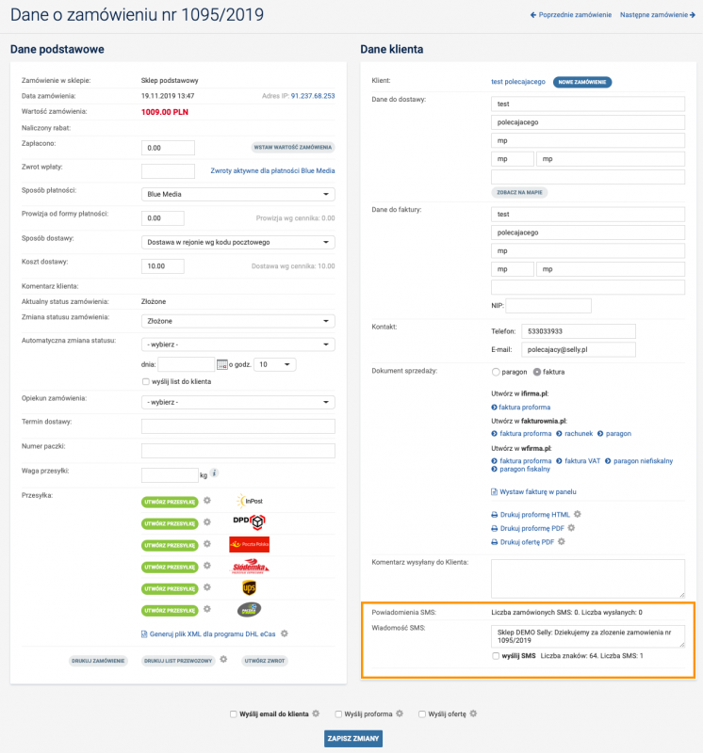Click gear next to Drukuj proformę HTML
This screenshot has height=753, width=703.
click(x=578, y=515)
